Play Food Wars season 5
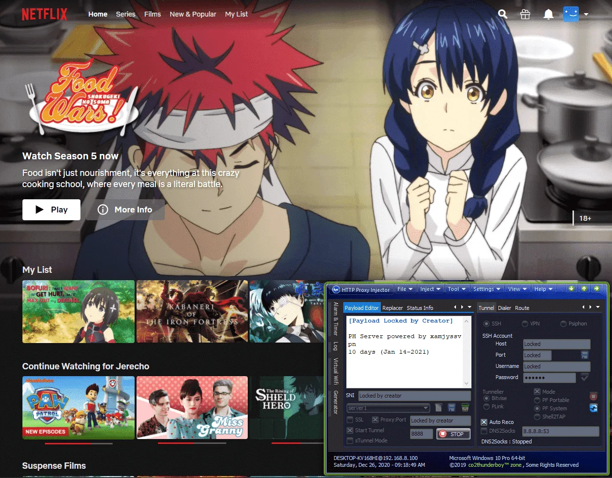This screenshot has height=478, width=612. (x=51, y=210)
